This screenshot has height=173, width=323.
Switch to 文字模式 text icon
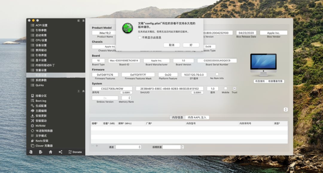coord(32,136)
